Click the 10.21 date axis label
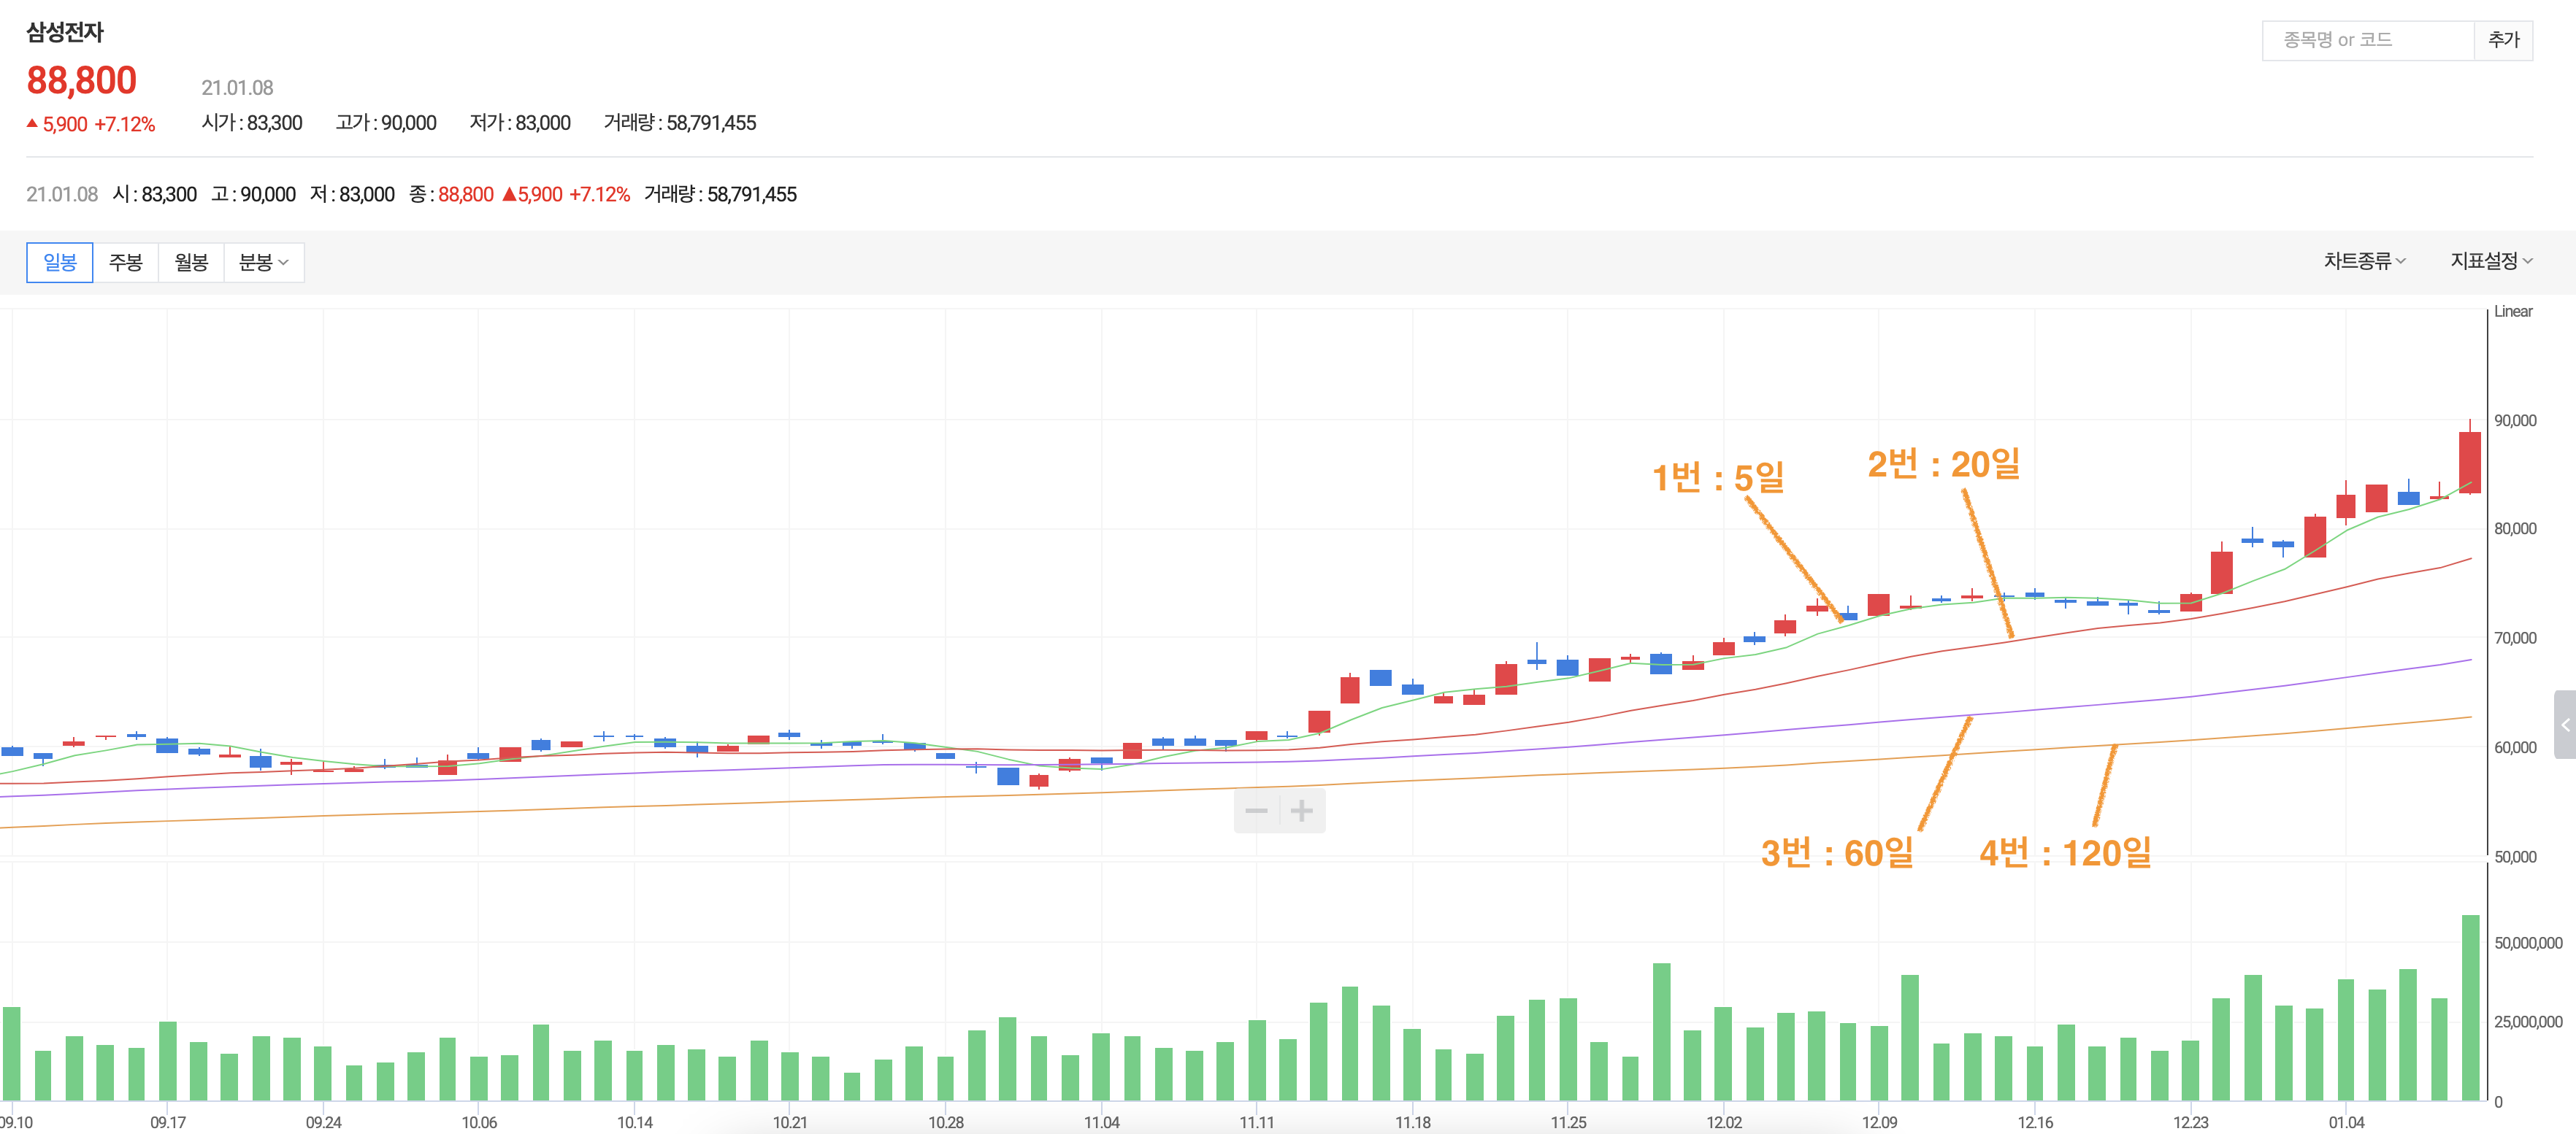This screenshot has height=1134, width=2576. [789, 1122]
